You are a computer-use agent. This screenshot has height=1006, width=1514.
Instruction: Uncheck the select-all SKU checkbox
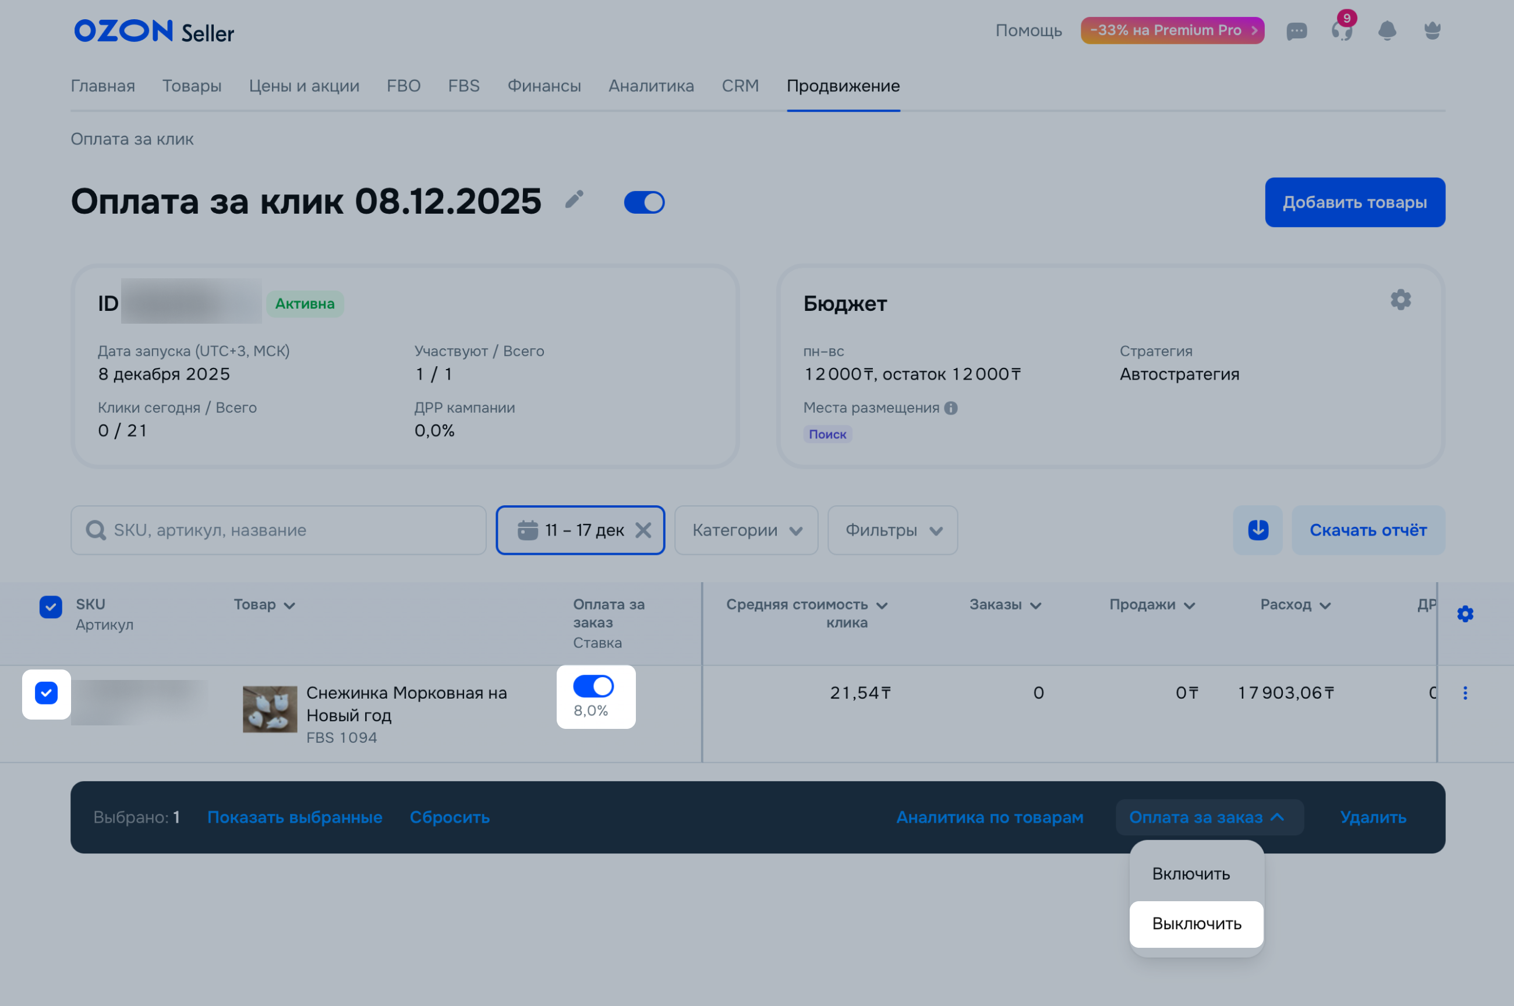(51, 606)
